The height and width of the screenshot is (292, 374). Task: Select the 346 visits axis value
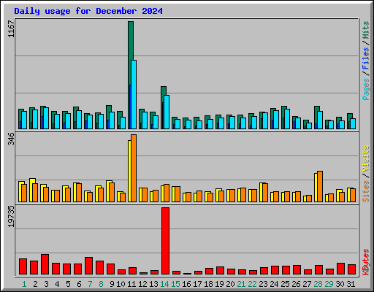pos(11,139)
